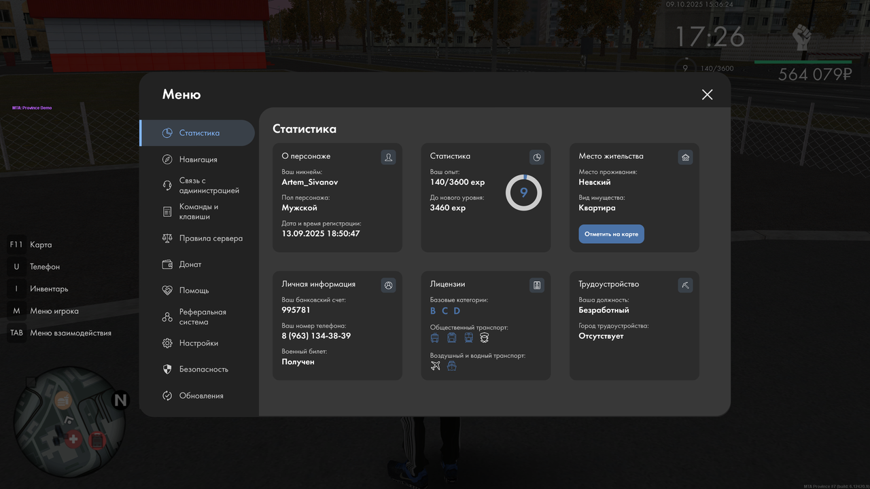Click the Реферальная система nodes icon
This screenshot has height=489, width=870.
pyautogui.click(x=167, y=317)
